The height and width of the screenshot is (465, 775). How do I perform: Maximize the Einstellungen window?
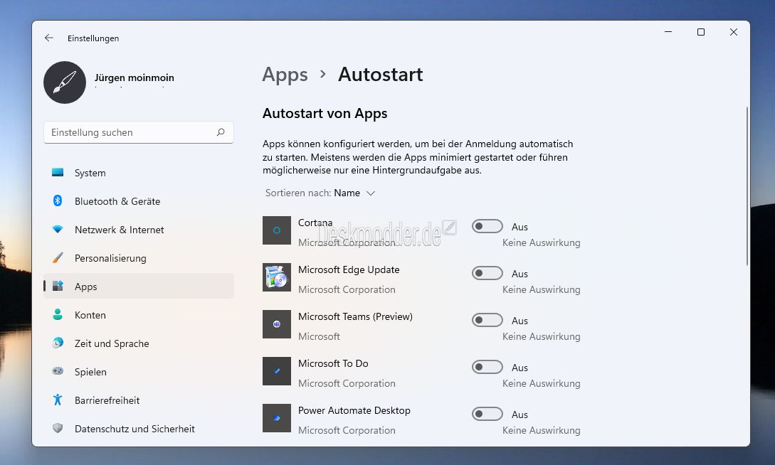pyautogui.click(x=701, y=32)
